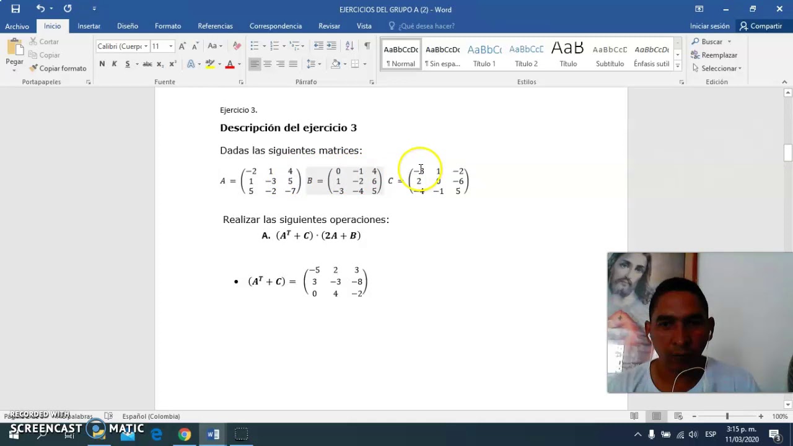Toggle bold with the N button
Viewport: 793px width, 446px height.
102,64
